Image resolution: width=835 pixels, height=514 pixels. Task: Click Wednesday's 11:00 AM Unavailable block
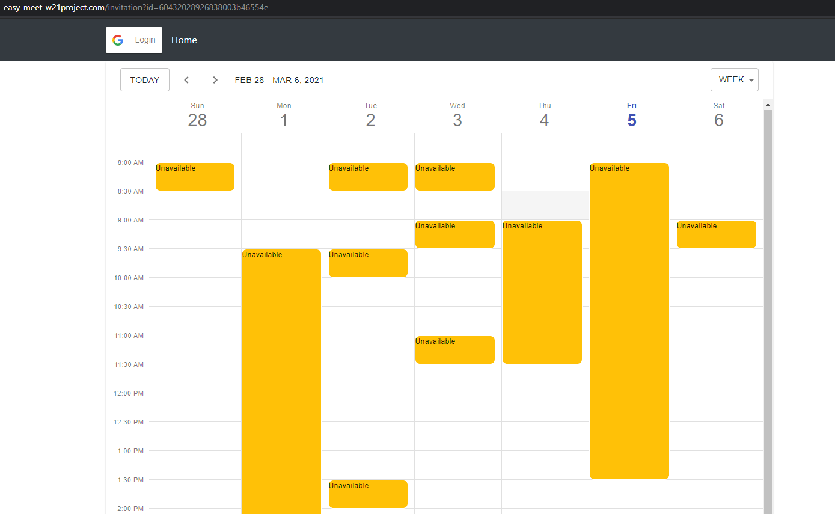click(454, 349)
